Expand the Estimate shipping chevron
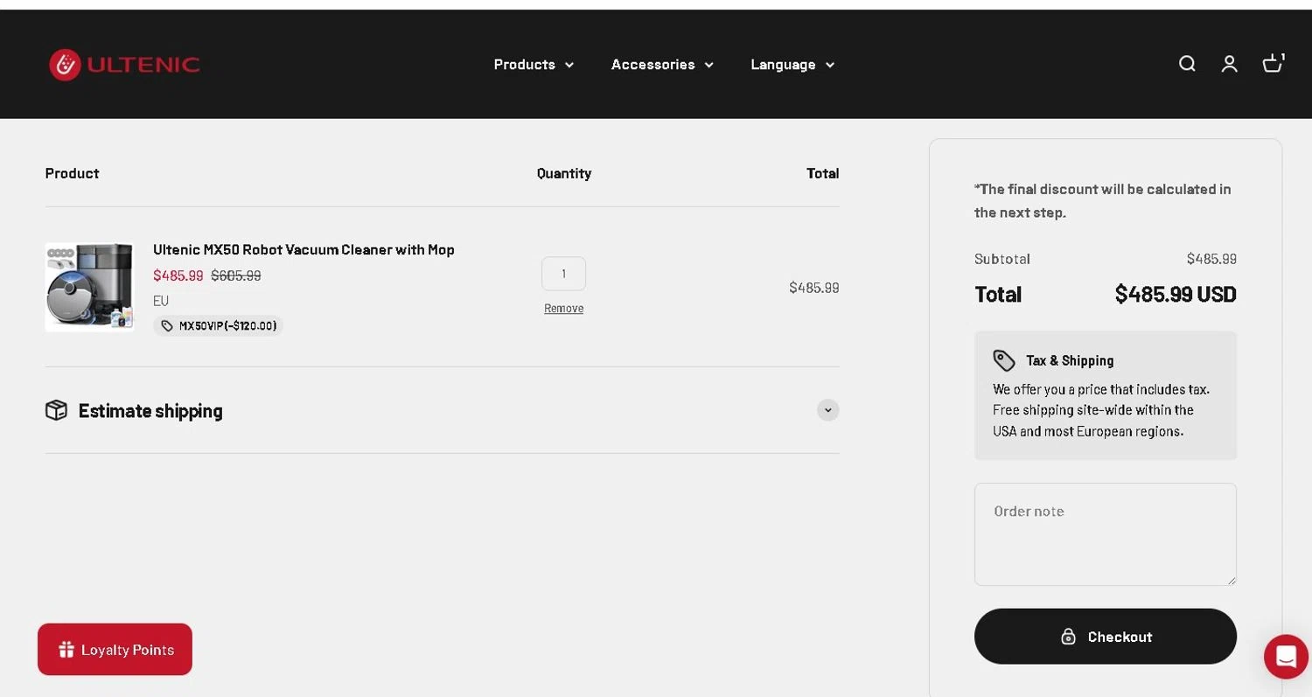 point(828,410)
